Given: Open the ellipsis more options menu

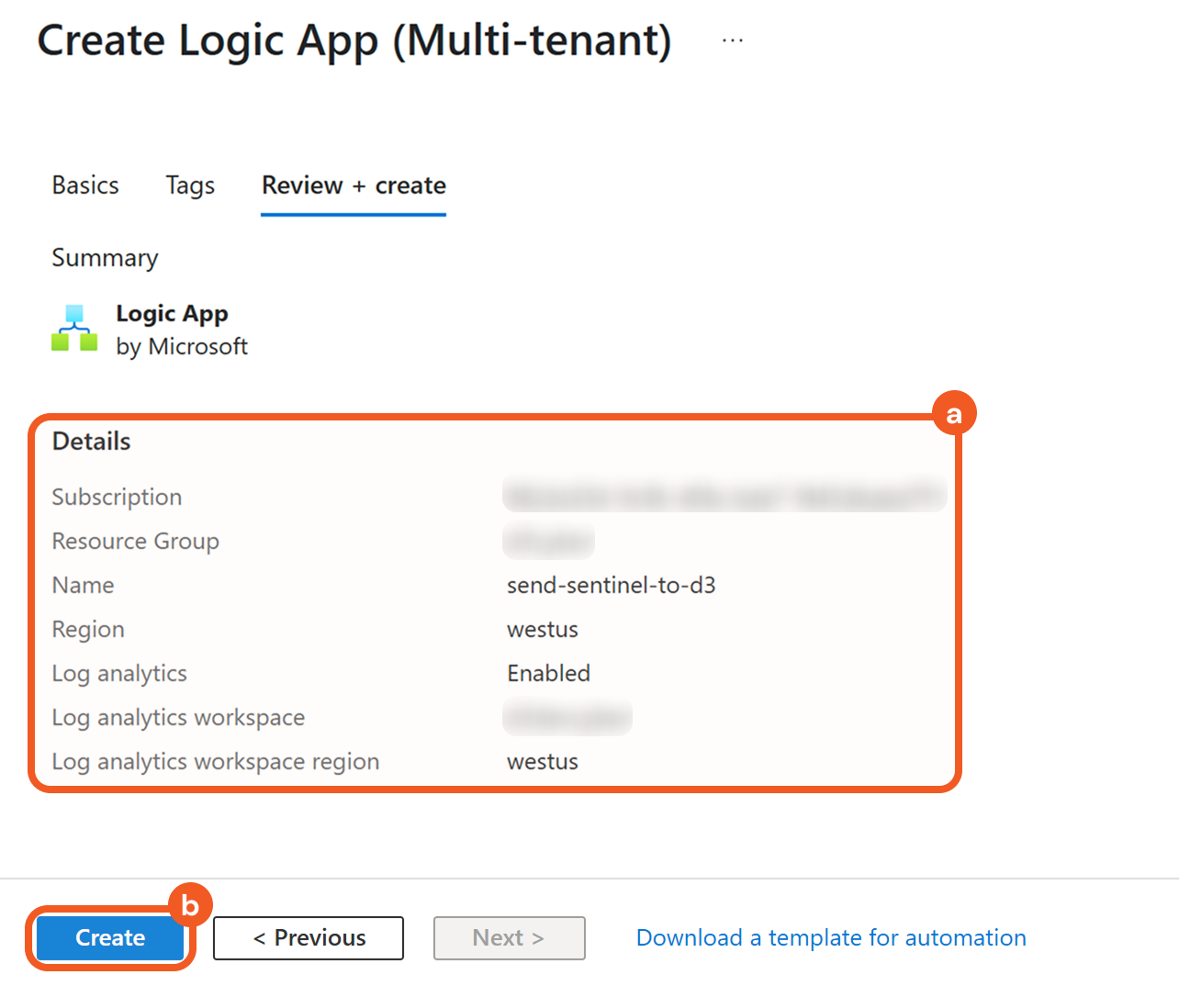Looking at the screenshot, I should click(732, 41).
